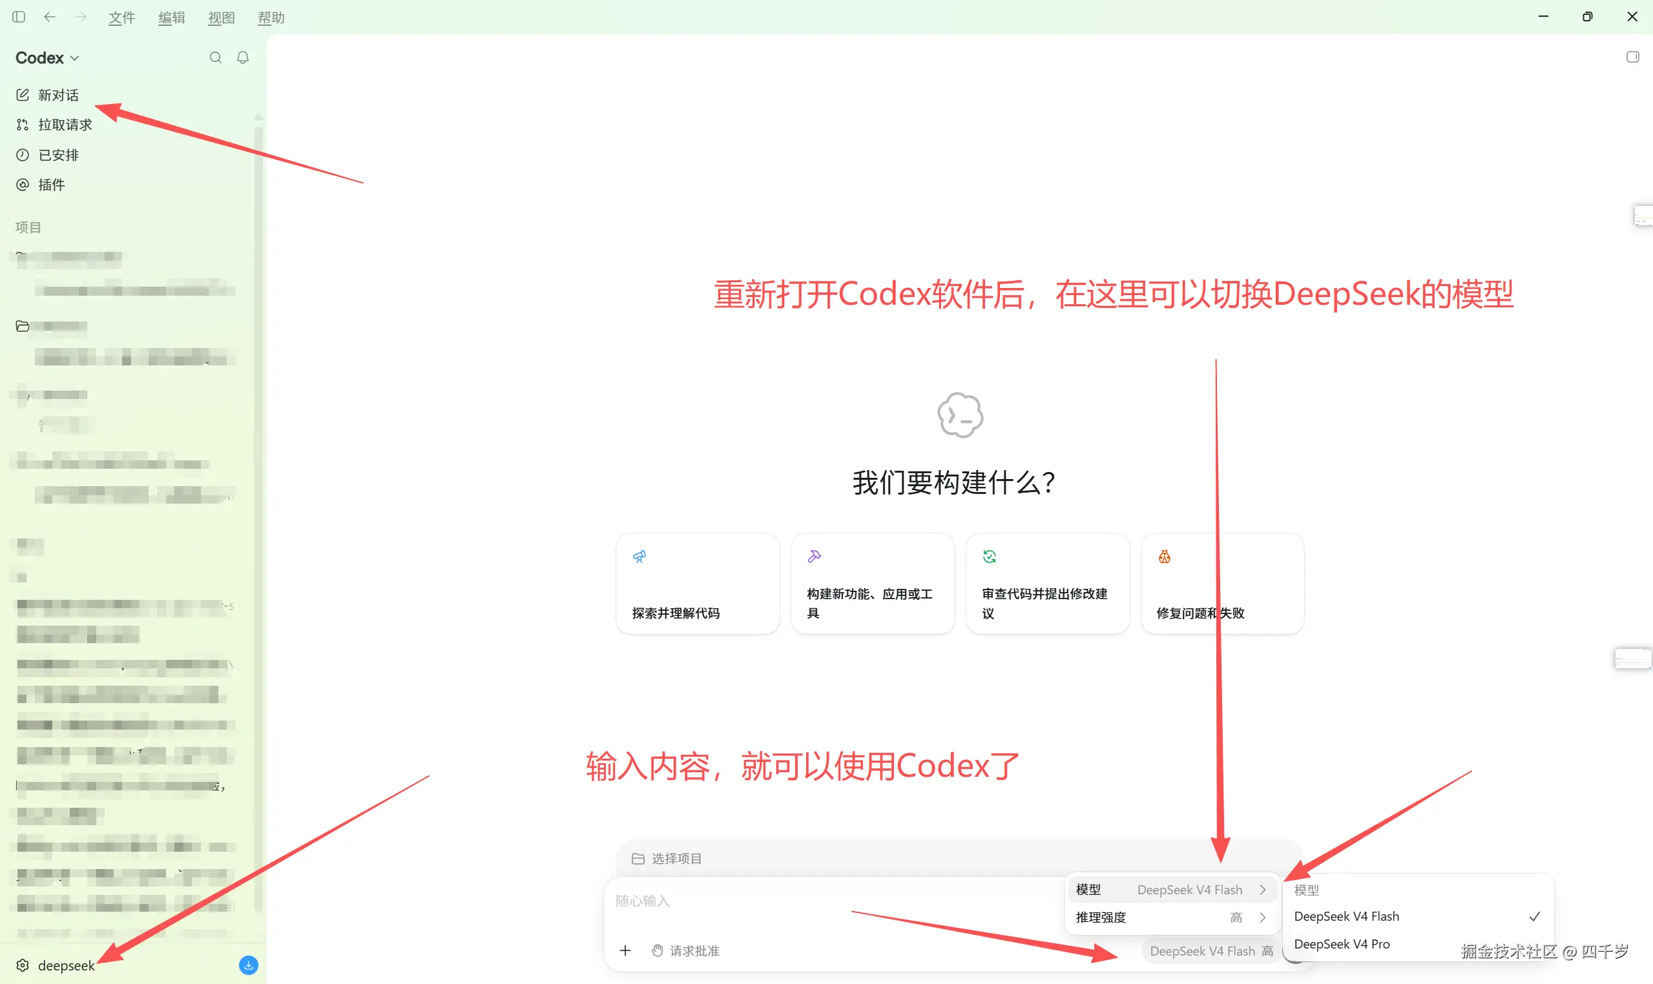This screenshot has height=984, width=1653.
Task: Click the 我们要构建什么? heading
Action: point(954,482)
